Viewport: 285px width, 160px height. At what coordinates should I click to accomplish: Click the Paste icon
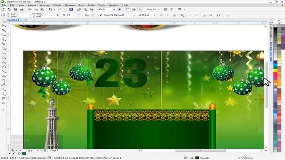42,9
